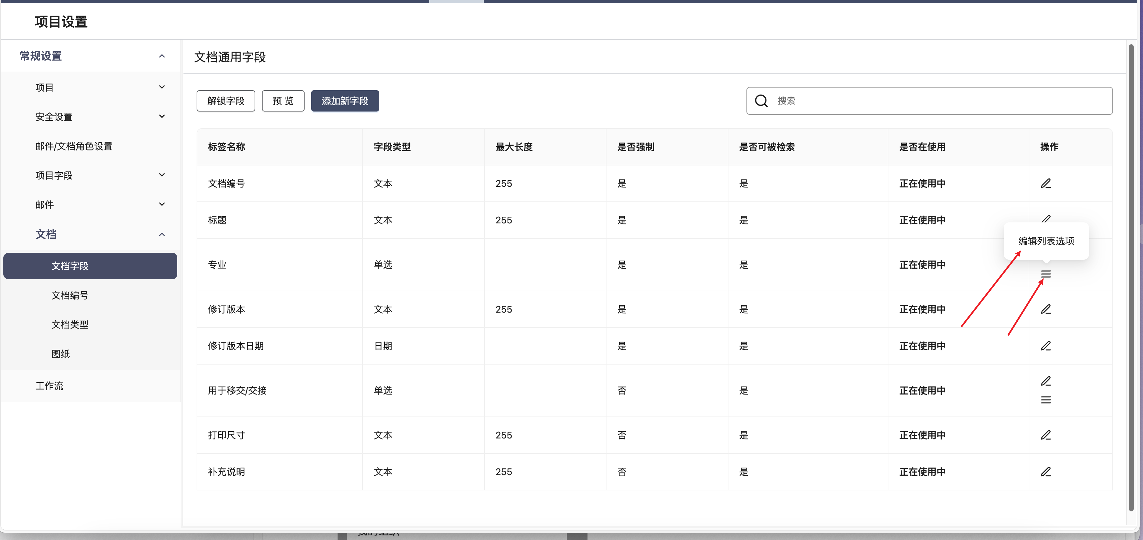Screen dimensions: 1143x540
Task: Open list options icon for 专业 row
Action: coord(1045,274)
